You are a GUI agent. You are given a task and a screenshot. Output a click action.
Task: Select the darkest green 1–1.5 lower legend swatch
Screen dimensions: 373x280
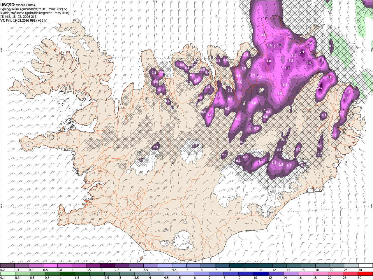click(x=68, y=274)
